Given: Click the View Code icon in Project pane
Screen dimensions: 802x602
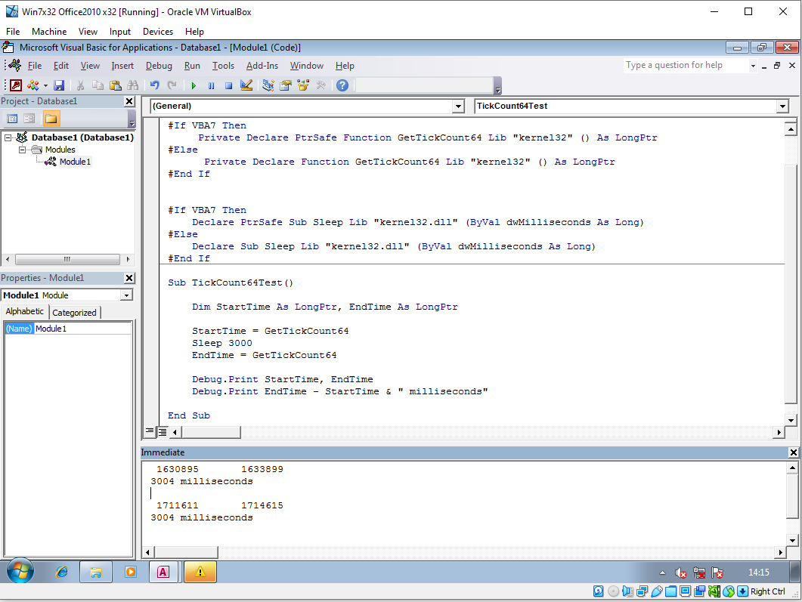Looking at the screenshot, I should click(12, 119).
